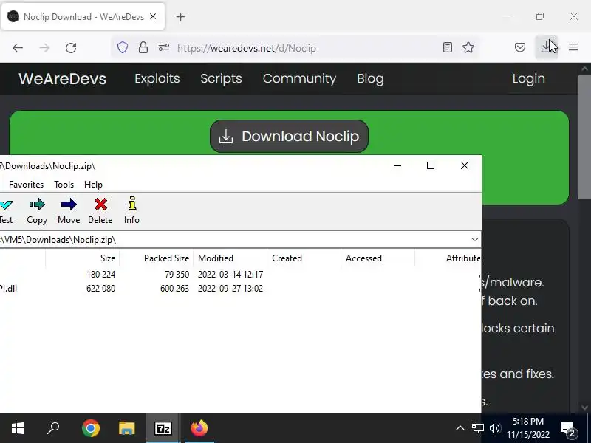Click the taskbar search magnifier
The width and height of the screenshot is (591, 443).
coord(53,428)
